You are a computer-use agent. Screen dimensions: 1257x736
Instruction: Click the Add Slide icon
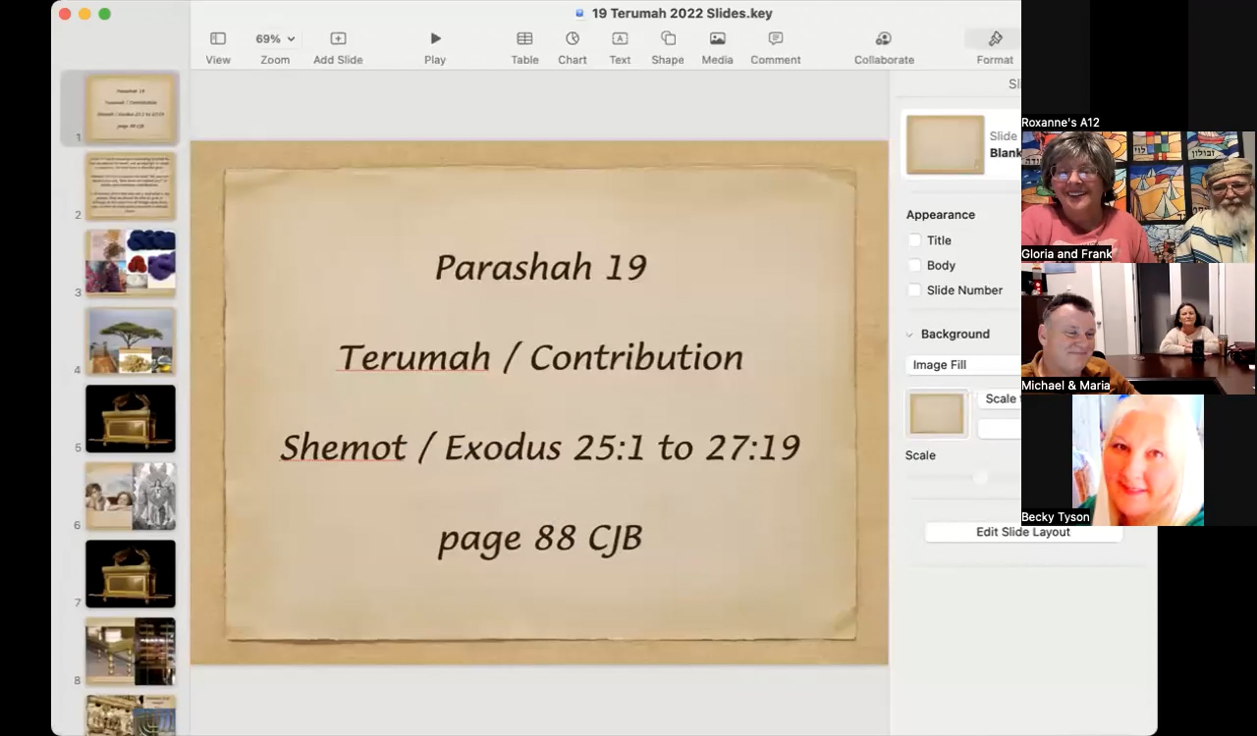pyautogui.click(x=338, y=39)
